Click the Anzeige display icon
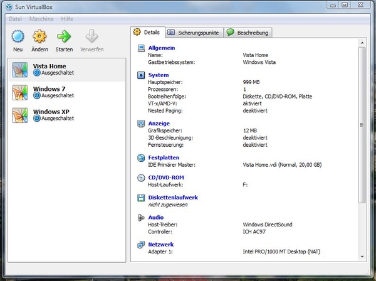Viewport: 376px width, 281px height. pos(141,124)
